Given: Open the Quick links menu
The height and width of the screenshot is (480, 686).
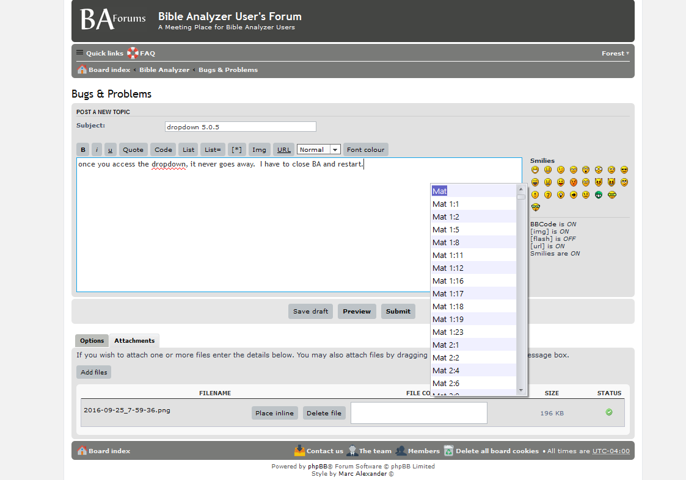Looking at the screenshot, I should pyautogui.click(x=100, y=53).
